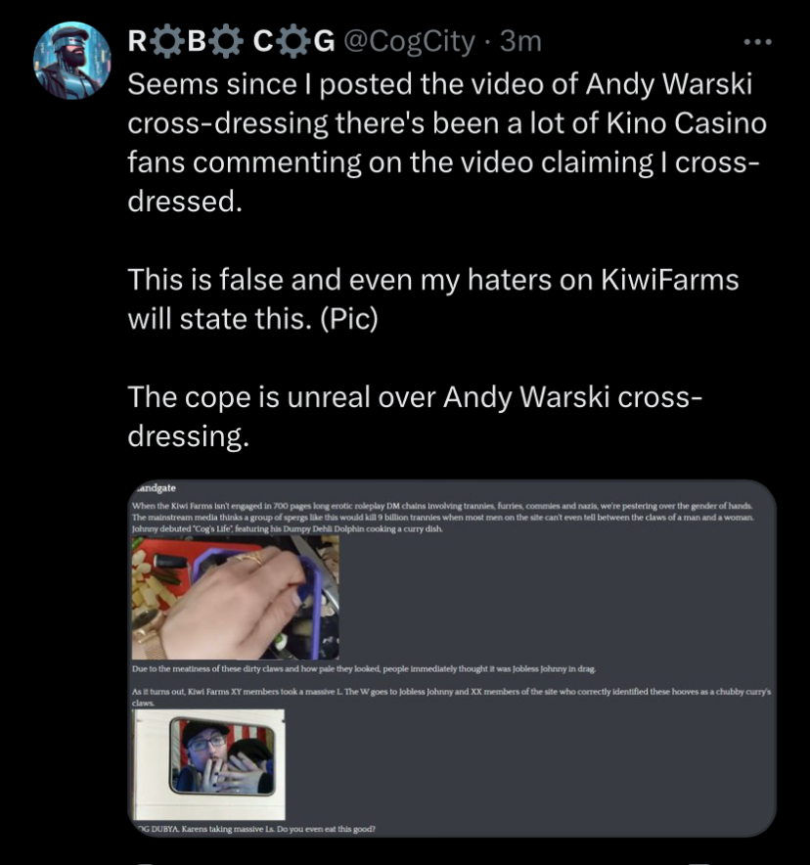The height and width of the screenshot is (865, 810).
Task: Click the 'This is false' paragraph
Action: pyautogui.click(x=432, y=299)
